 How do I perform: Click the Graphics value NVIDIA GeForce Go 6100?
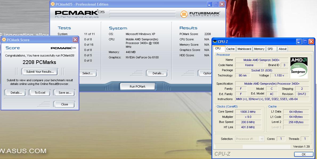[142, 57]
